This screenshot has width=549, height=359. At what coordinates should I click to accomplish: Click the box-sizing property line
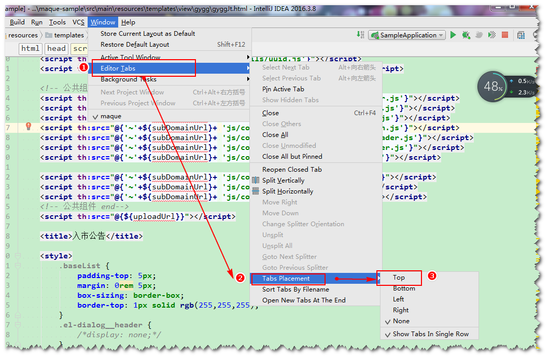[x=130, y=295]
